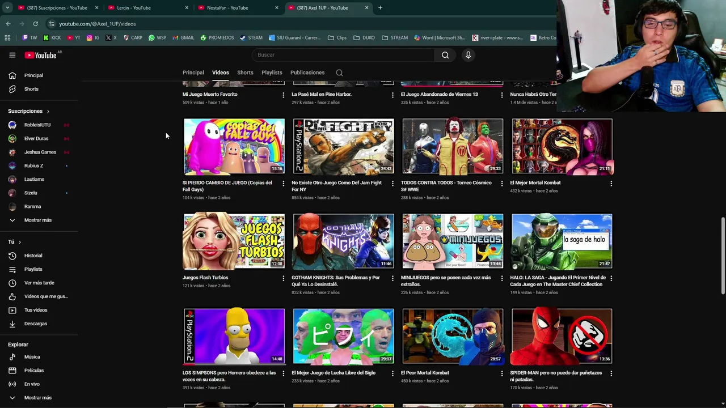This screenshot has width=726, height=408.
Task: Open the YouTube hamburger guide menu
Action: (12, 55)
